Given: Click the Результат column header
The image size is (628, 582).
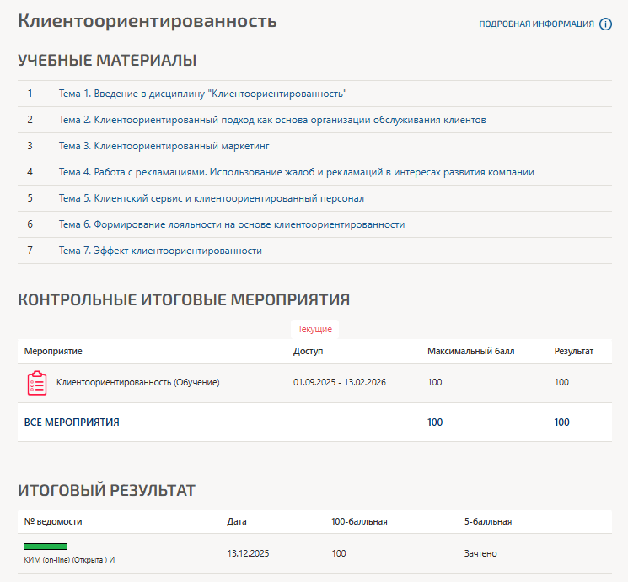Looking at the screenshot, I should tap(573, 351).
